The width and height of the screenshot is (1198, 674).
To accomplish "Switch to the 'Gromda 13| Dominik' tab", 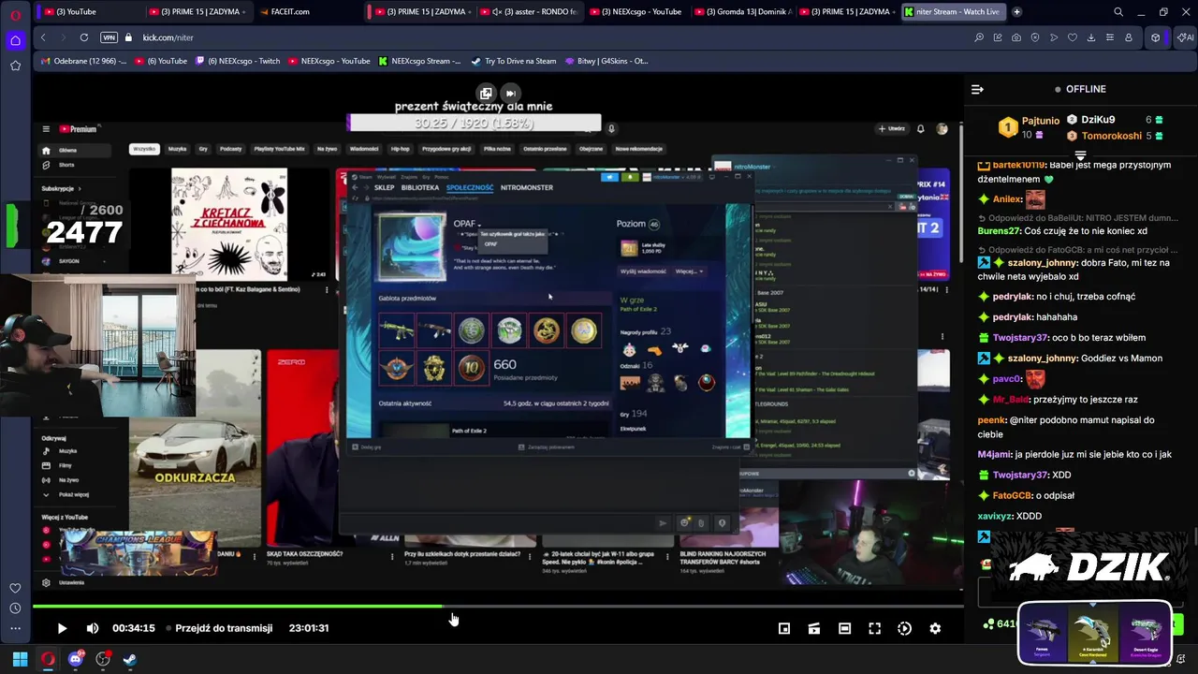I will click(x=744, y=12).
